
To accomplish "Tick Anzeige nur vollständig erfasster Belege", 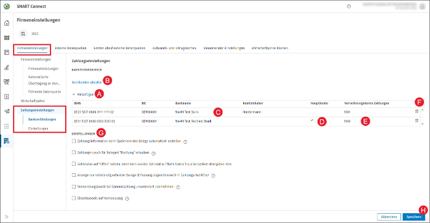I will tap(74, 175).
